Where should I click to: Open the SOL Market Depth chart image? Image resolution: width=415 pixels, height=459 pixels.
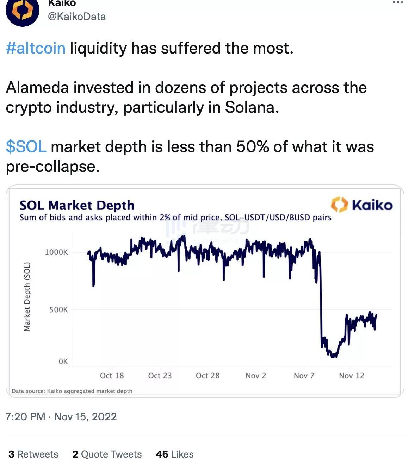point(233,299)
